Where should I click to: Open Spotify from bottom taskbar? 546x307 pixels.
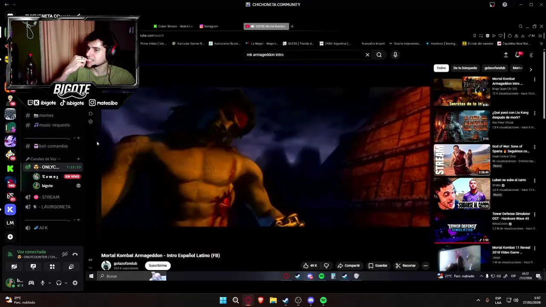pos(323,300)
